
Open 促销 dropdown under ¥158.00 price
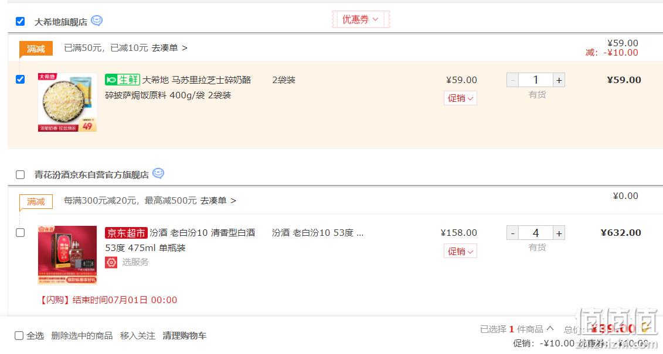[x=460, y=251]
